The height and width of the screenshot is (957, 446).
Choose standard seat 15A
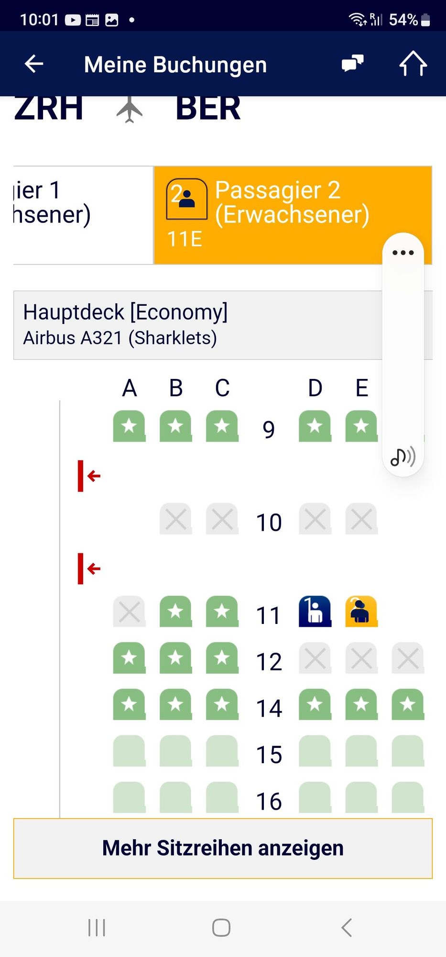point(129,751)
